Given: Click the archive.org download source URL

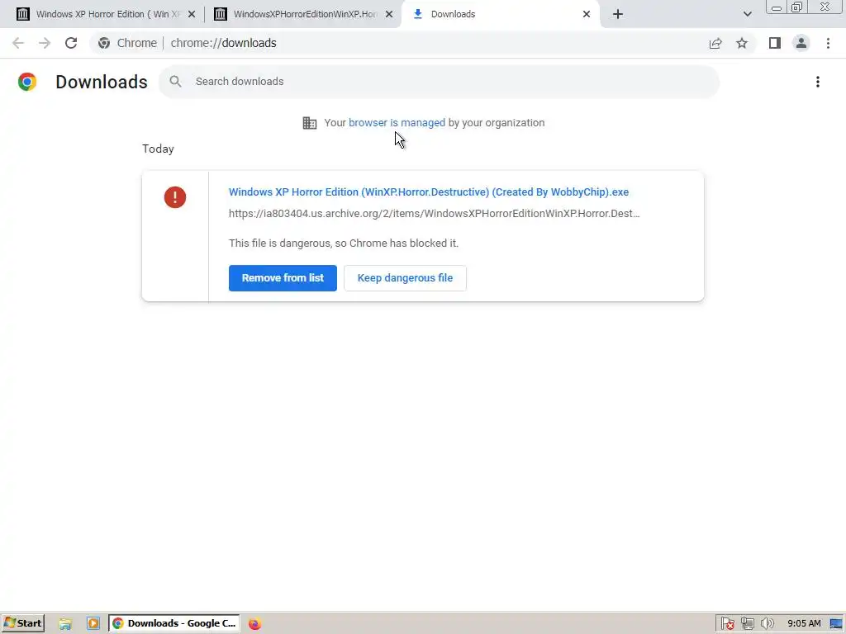Looking at the screenshot, I should pos(435,214).
